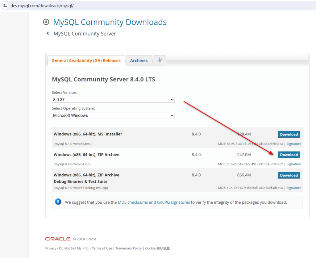The width and height of the screenshot is (316, 258).
Task: Download the Debug Binaries & Test Suite ZIP
Action: (x=289, y=175)
